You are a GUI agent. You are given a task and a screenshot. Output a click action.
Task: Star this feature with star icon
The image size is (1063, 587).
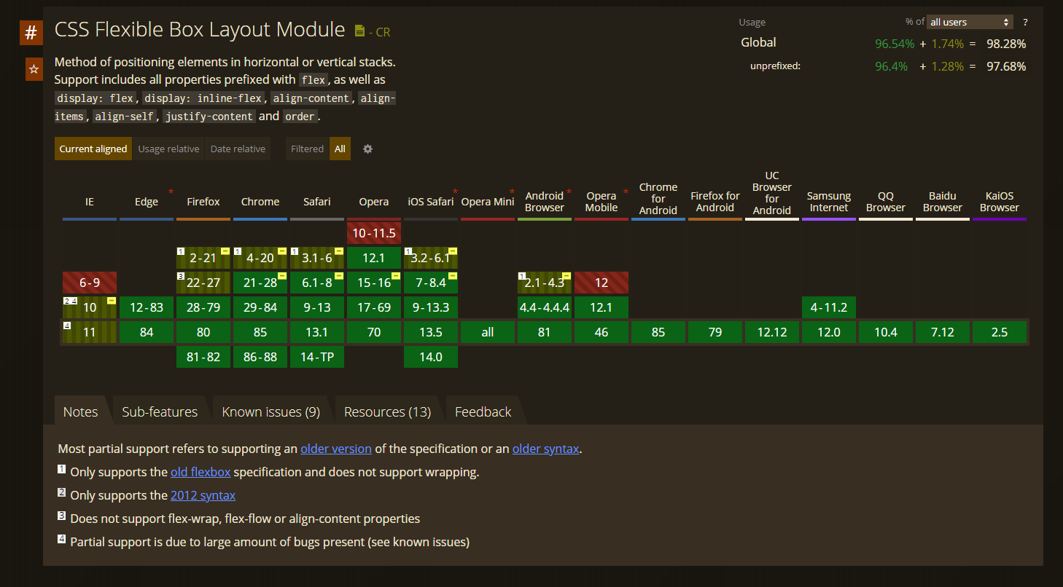coord(34,69)
